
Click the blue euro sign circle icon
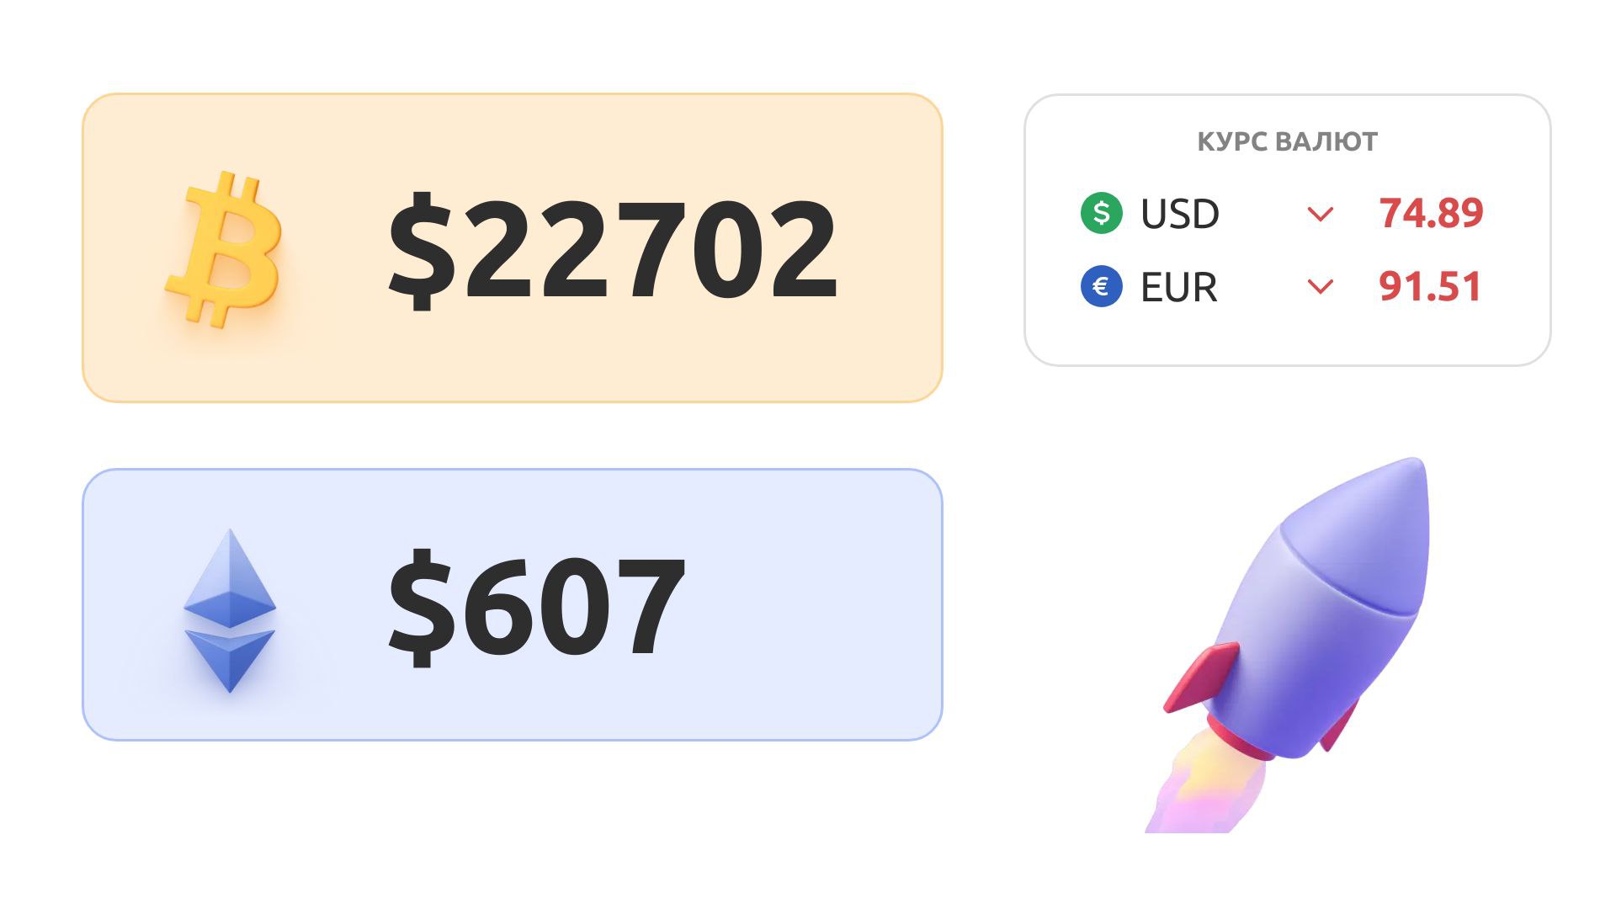coord(1101,286)
